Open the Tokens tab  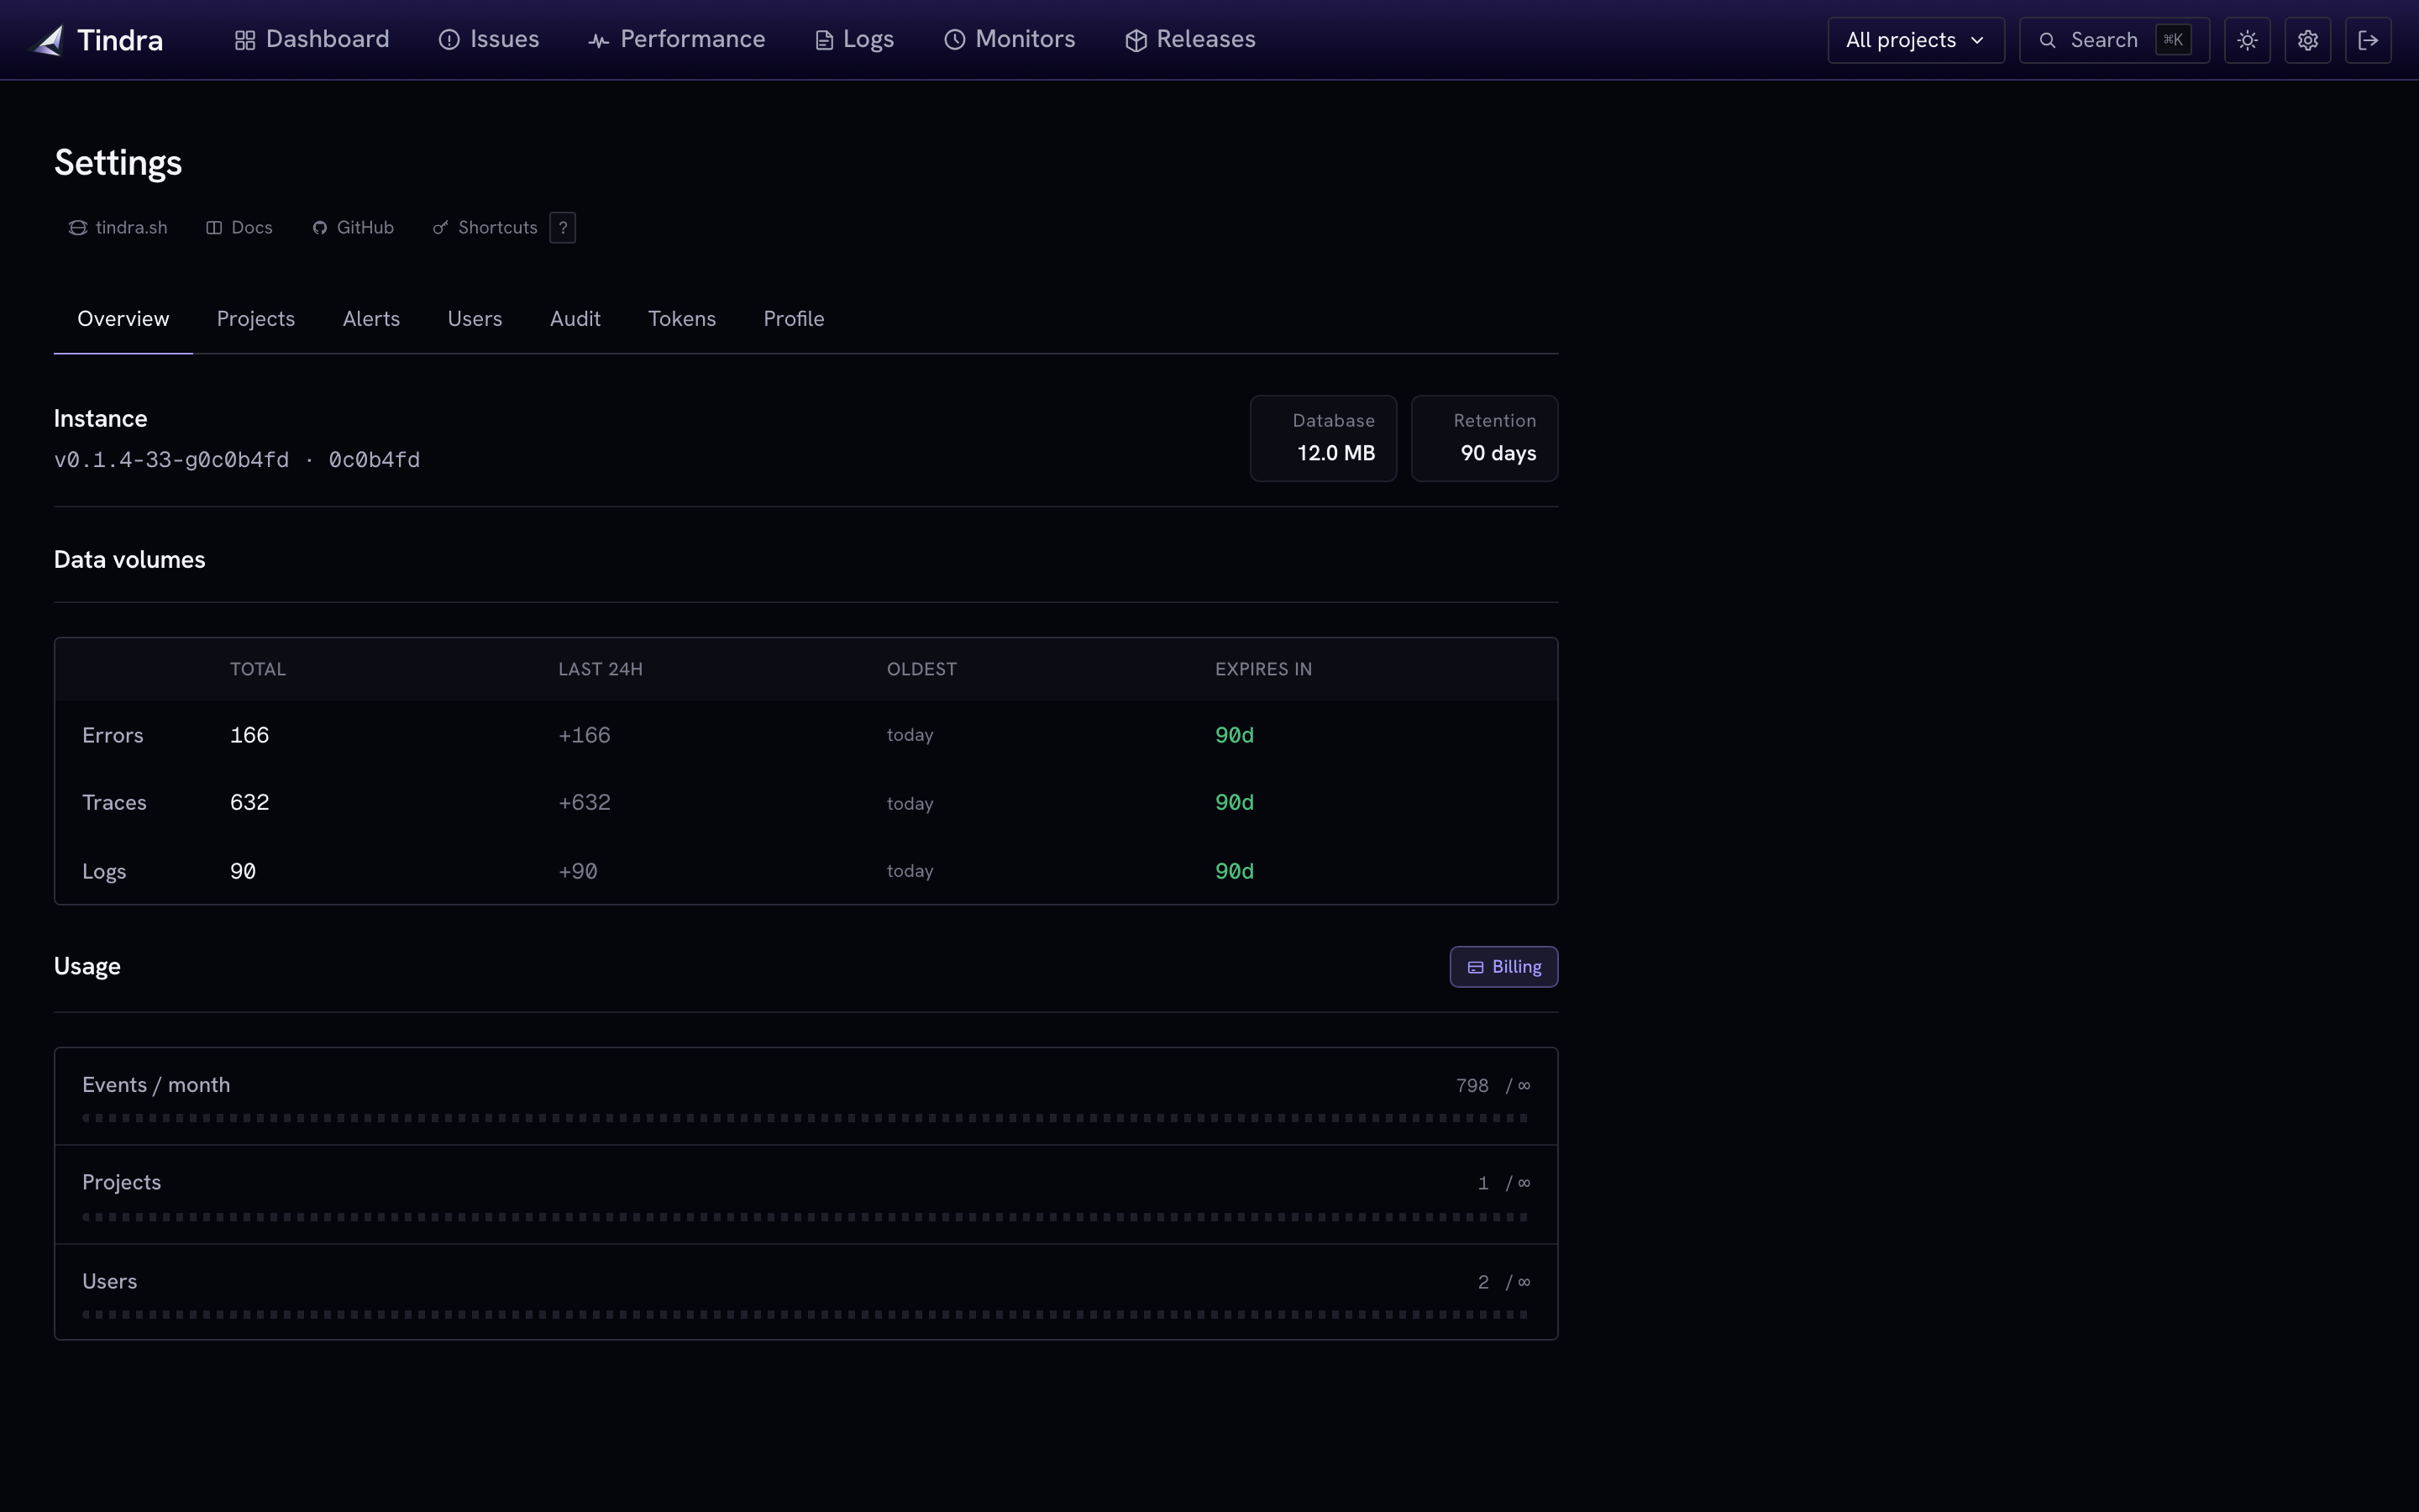pos(682,318)
